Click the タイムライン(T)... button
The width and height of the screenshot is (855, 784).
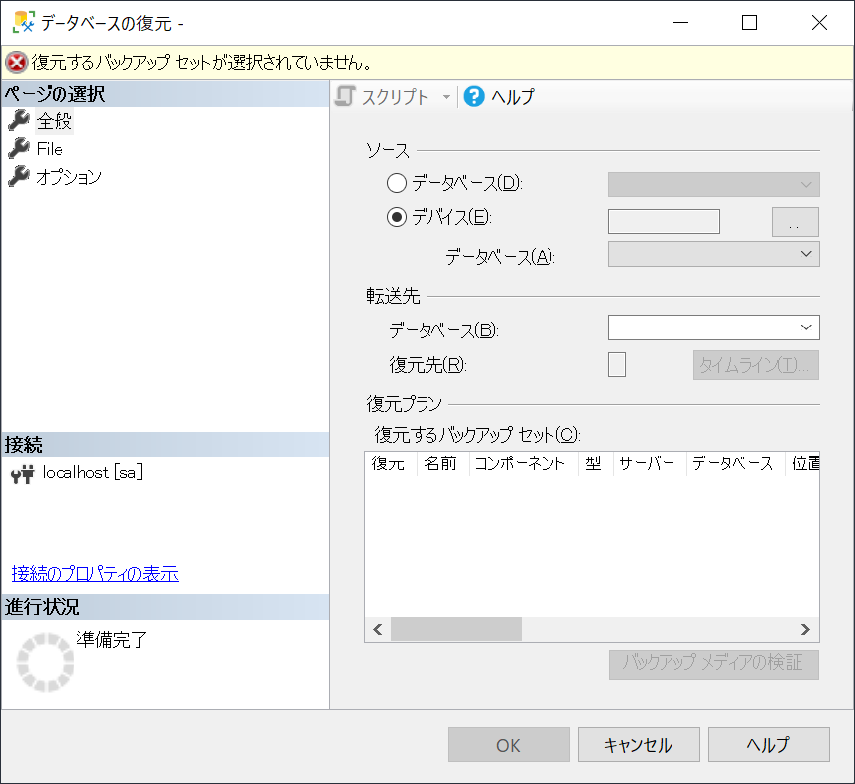[756, 365]
